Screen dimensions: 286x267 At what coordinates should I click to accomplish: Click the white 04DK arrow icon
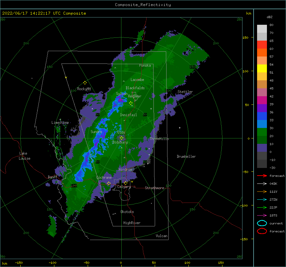(262, 184)
